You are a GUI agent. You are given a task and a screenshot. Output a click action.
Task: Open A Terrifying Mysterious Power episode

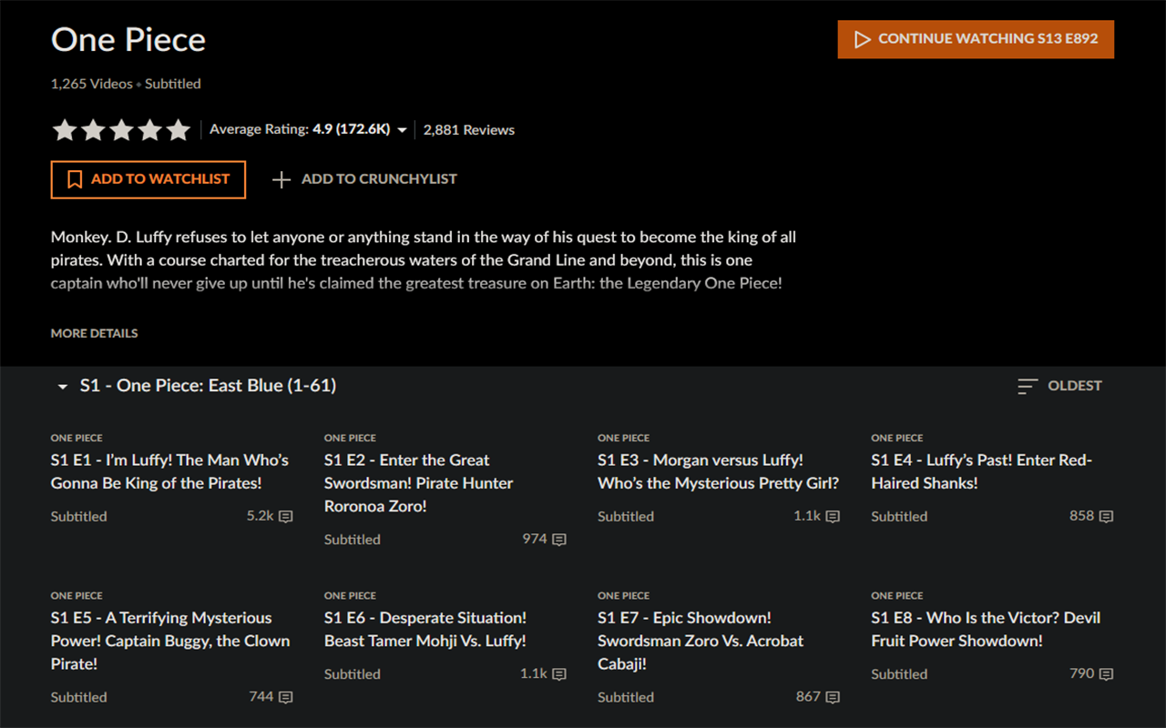[x=170, y=641]
